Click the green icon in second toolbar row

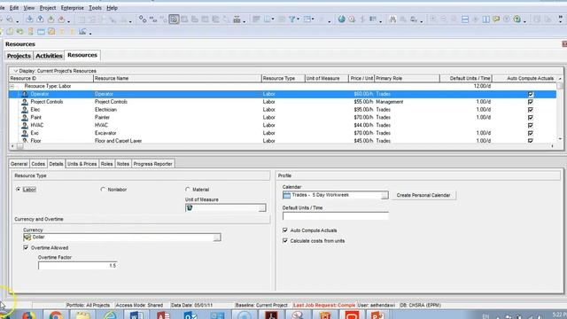click(19, 32)
